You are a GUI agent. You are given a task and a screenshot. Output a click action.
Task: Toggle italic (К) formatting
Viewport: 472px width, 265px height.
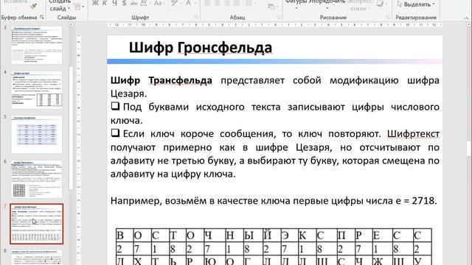(105, 3)
